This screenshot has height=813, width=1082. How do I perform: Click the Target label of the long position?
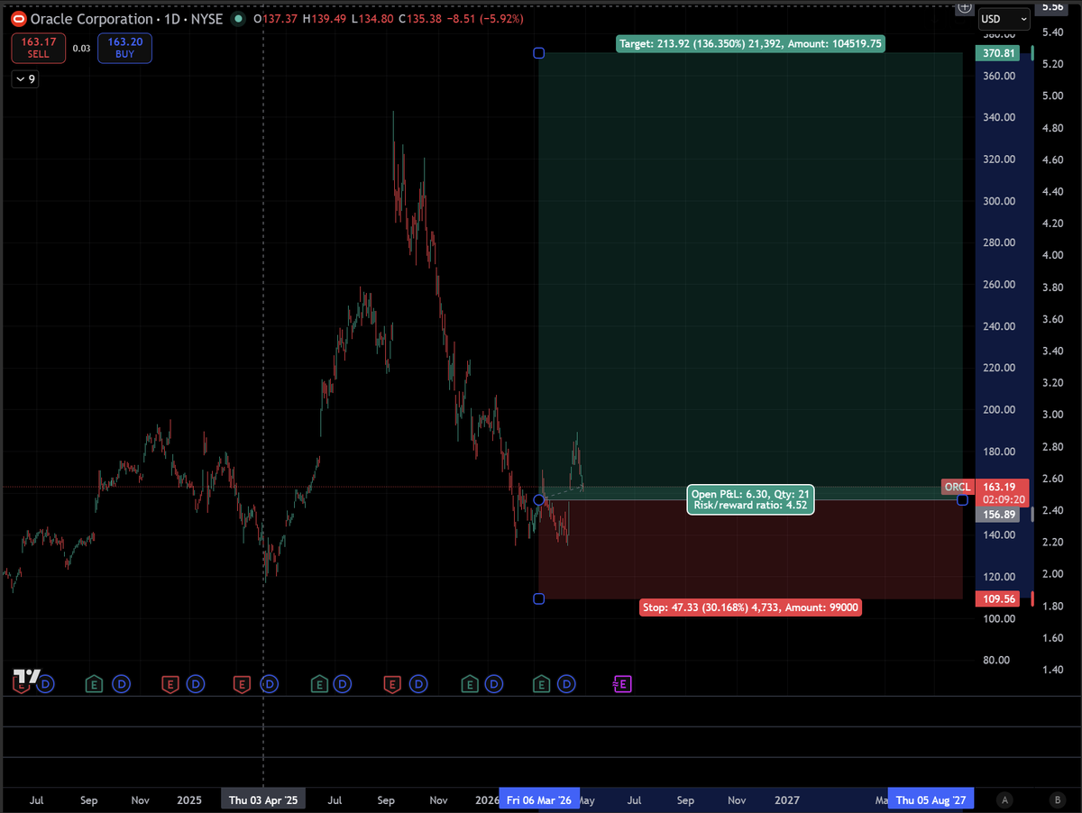(x=750, y=42)
